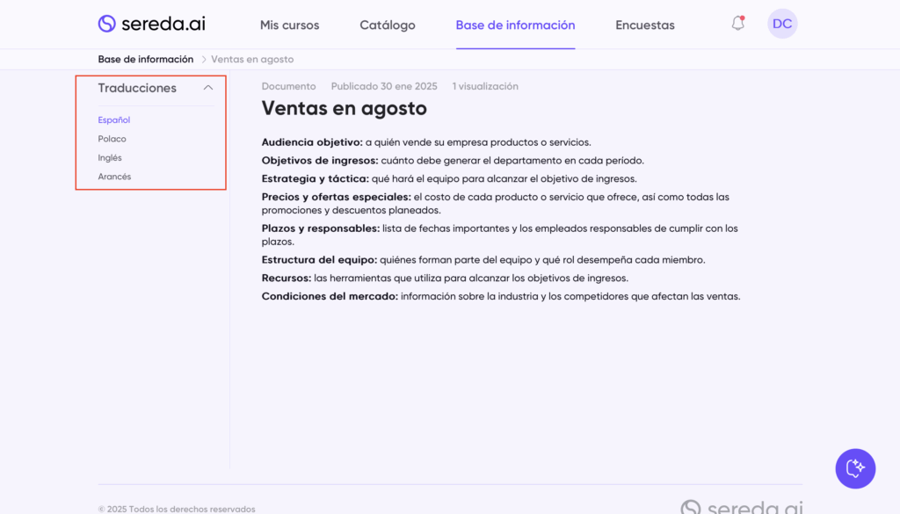Click the Base de información breadcrumb link
Image resolution: width=900 pixels, height=514 pixels.
pos(146,60)
